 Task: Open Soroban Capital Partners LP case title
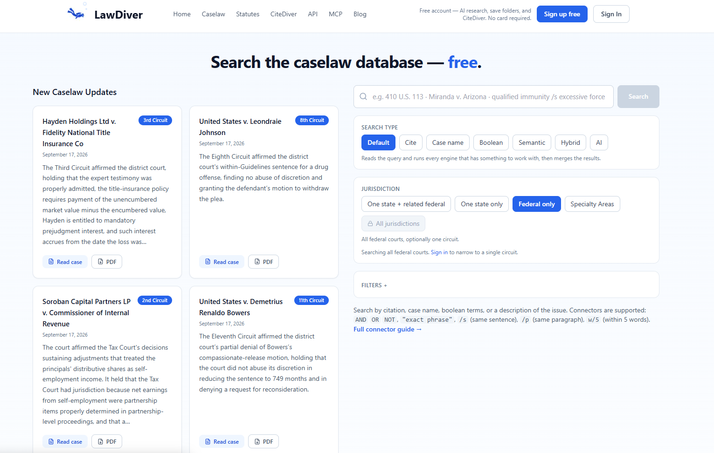[x=86, y=312]
